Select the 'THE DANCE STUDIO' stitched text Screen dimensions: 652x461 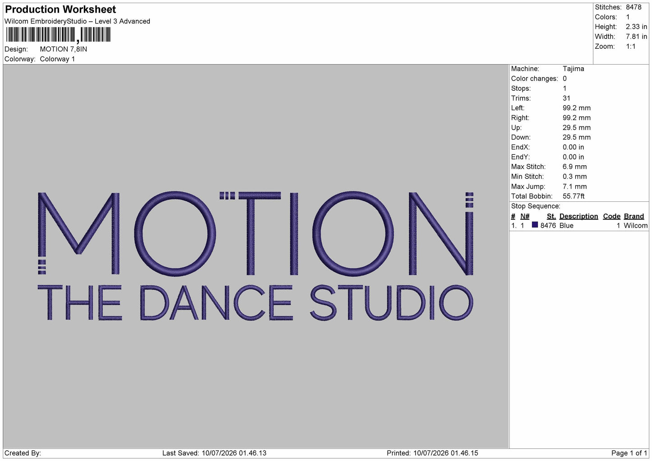[255, 303]
